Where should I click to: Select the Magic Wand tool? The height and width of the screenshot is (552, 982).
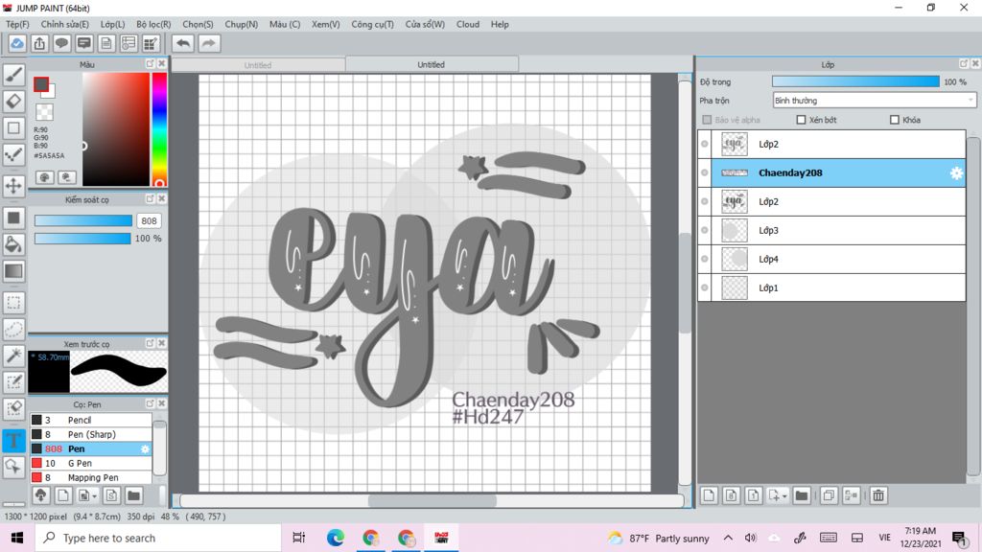13,356
